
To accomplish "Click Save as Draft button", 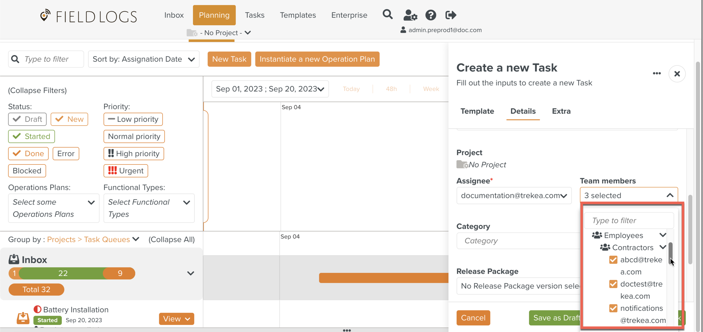I will tap(555, 318).
